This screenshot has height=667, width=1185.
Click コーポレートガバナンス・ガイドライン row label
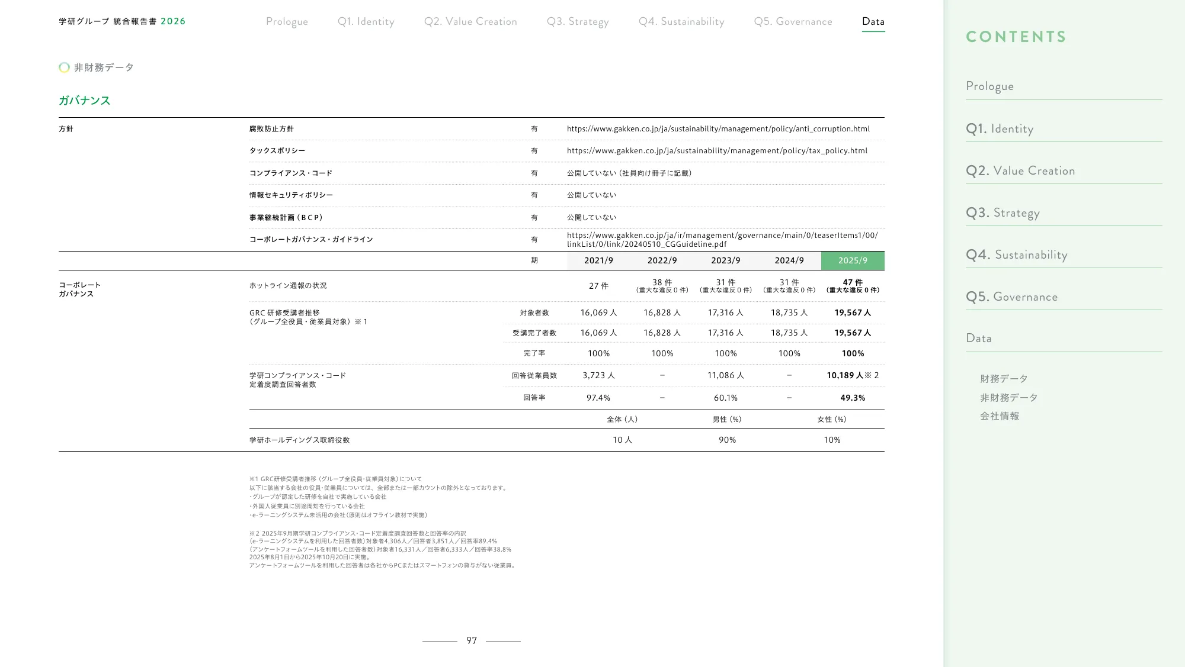coord(311,240)
